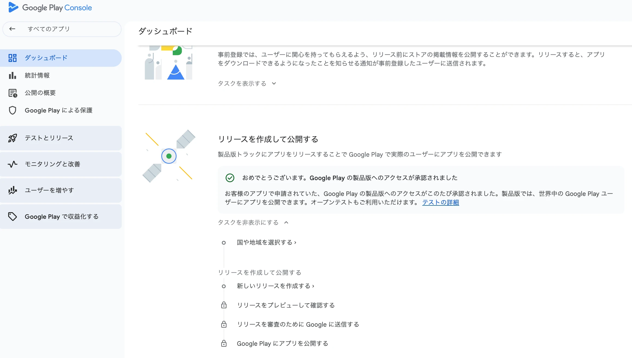The height and width of the screenshot is (358, 632).
Task: Open the 新しいリリースを作成する task
Action: pos(276,286)
